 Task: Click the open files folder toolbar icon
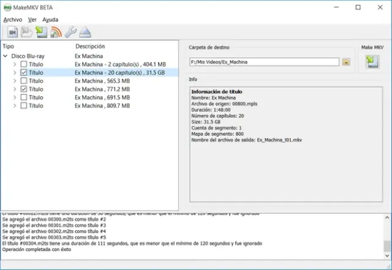click(x=26, y=32)
